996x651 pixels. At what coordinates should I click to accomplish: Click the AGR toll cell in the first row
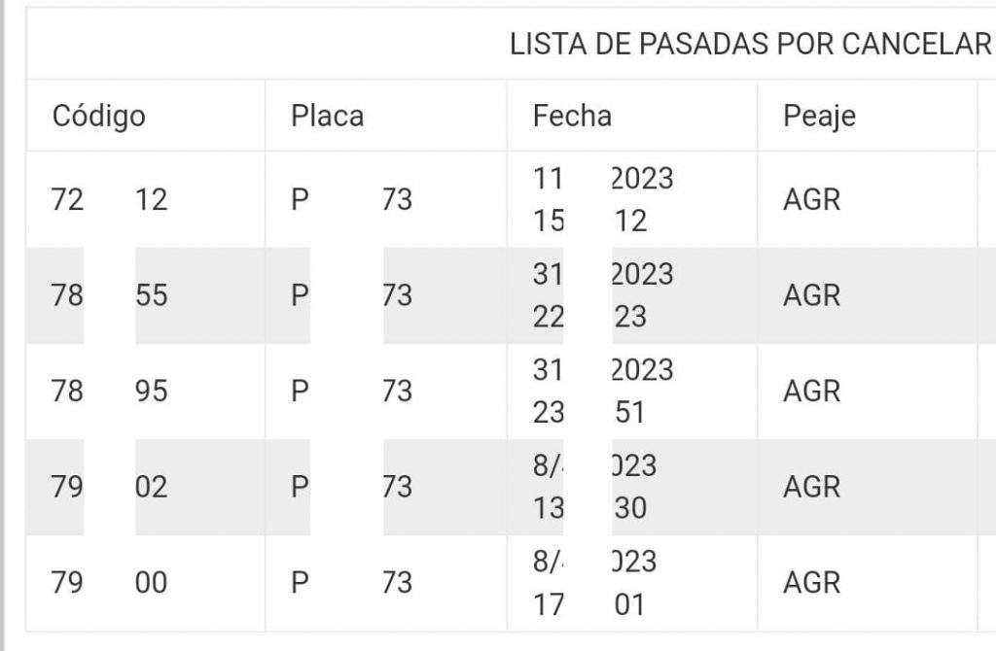click(x=812, y=200)
